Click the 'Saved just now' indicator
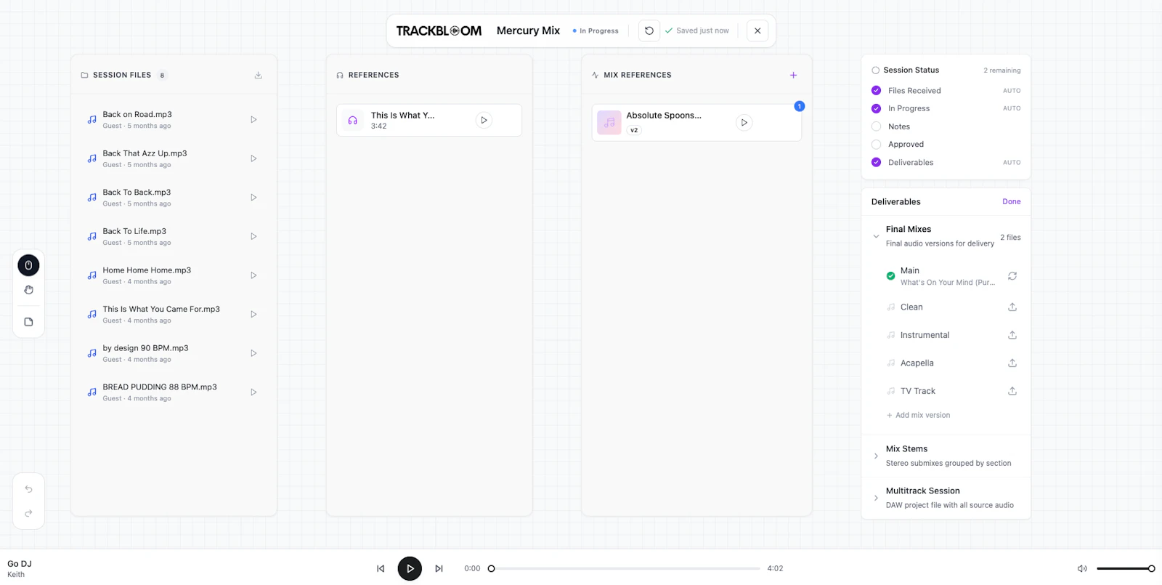This screenshot has width=1162, height=585. click(697, 31)
